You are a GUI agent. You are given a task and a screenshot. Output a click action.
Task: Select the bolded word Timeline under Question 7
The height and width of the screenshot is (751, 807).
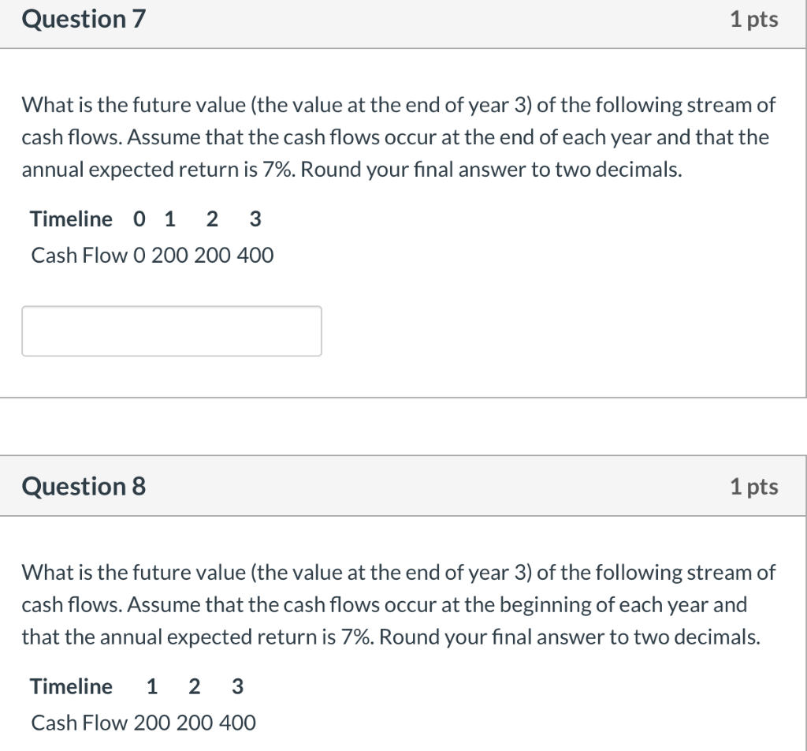[x=71, y=219]
